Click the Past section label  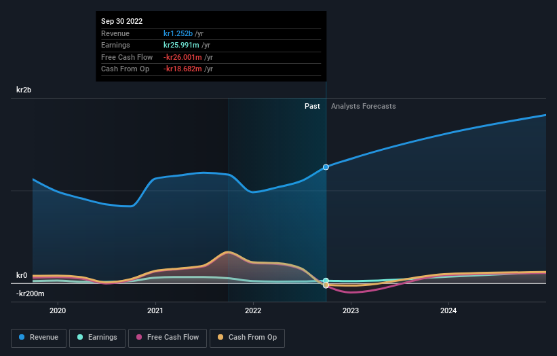point(312,107)
